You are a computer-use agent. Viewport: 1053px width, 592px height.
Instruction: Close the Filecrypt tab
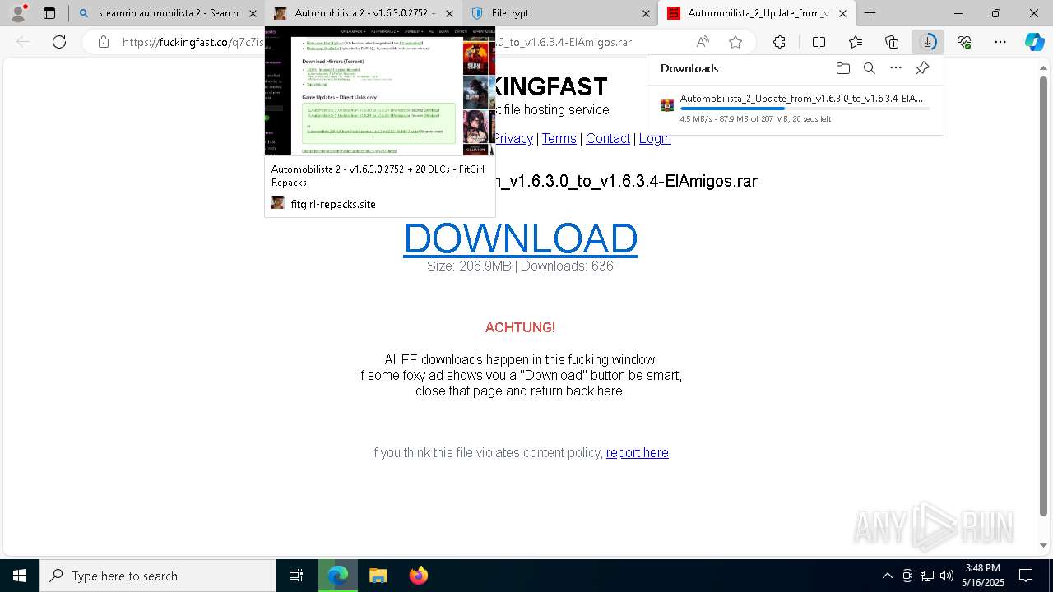tap(646, 13)
